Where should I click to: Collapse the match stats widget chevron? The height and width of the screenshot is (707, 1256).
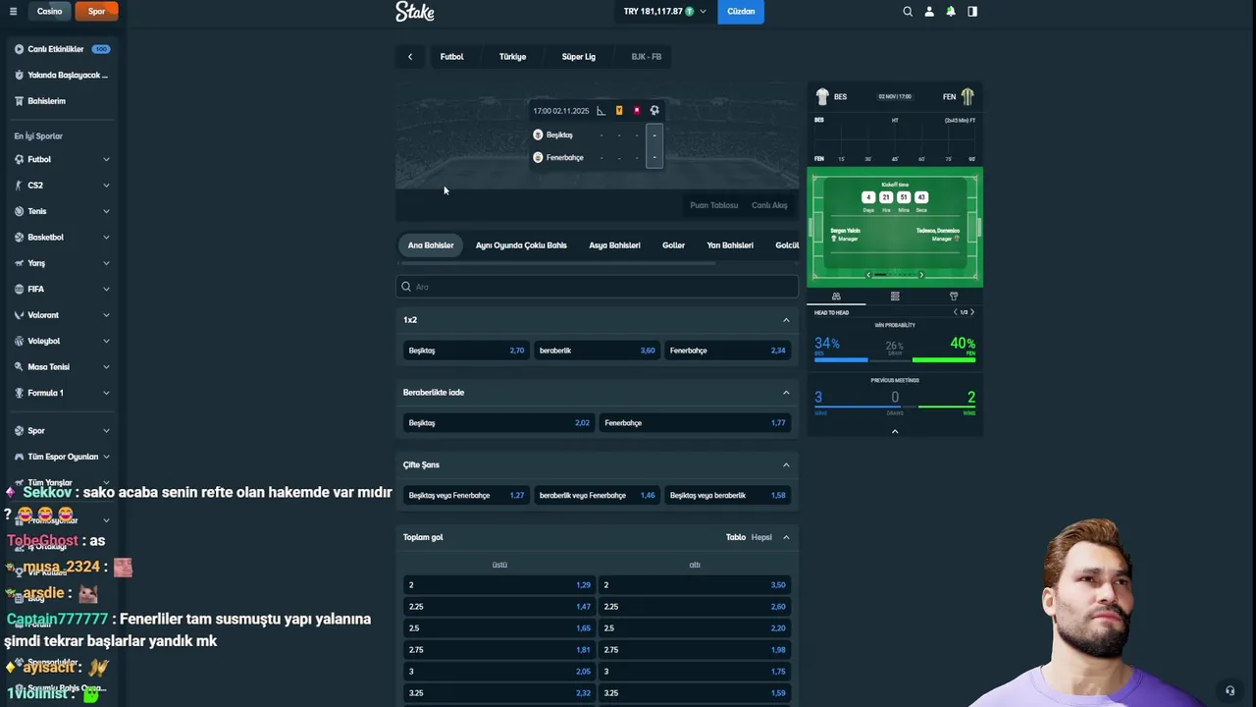tap(895, 431)
